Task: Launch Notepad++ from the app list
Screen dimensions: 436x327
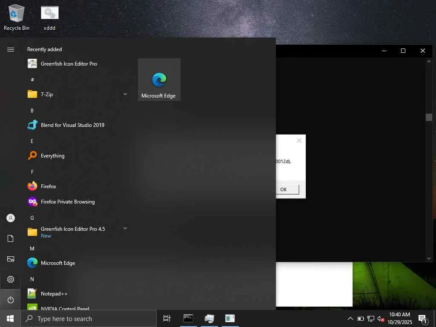Action: pos(77,293)
